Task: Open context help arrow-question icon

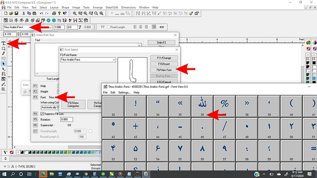Action: click(x=65, y=13)
